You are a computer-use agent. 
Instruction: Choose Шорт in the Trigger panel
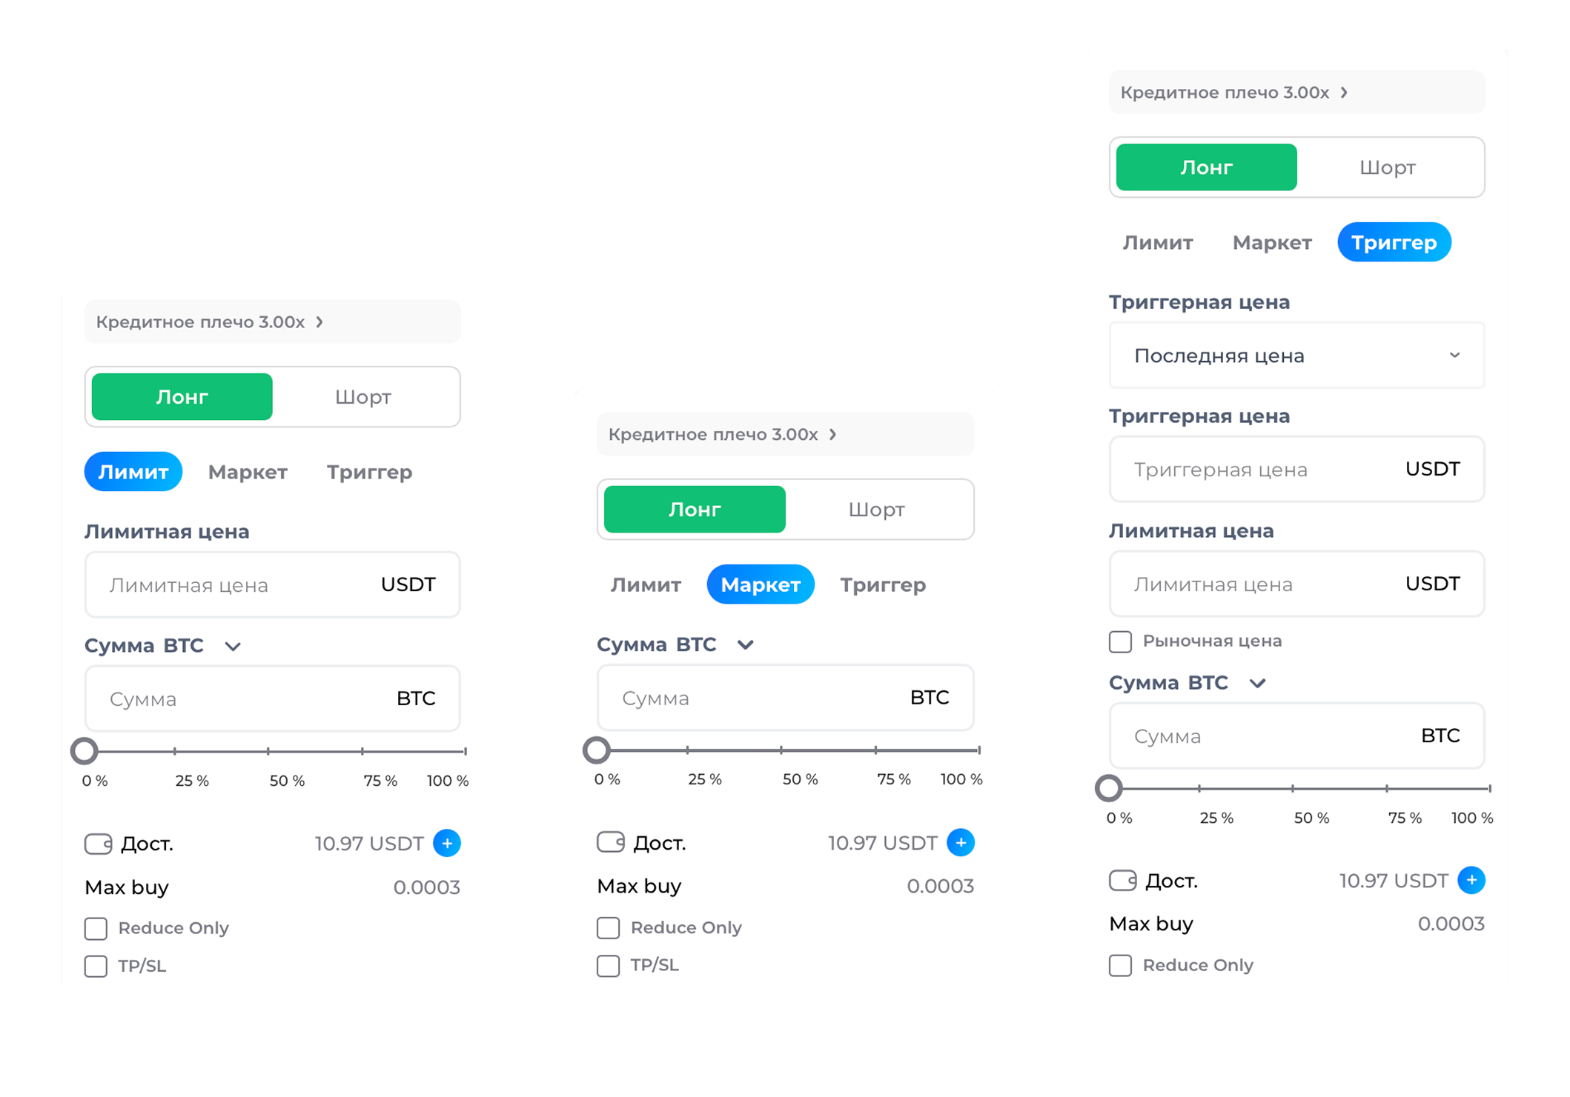(x=1387, y=167)
